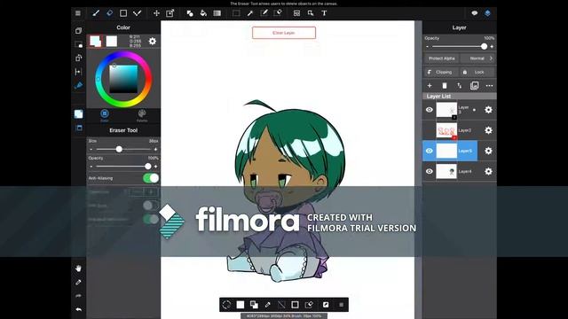
Task: Toggle visibility of Layer4
Action: click(x=430, y=171)
